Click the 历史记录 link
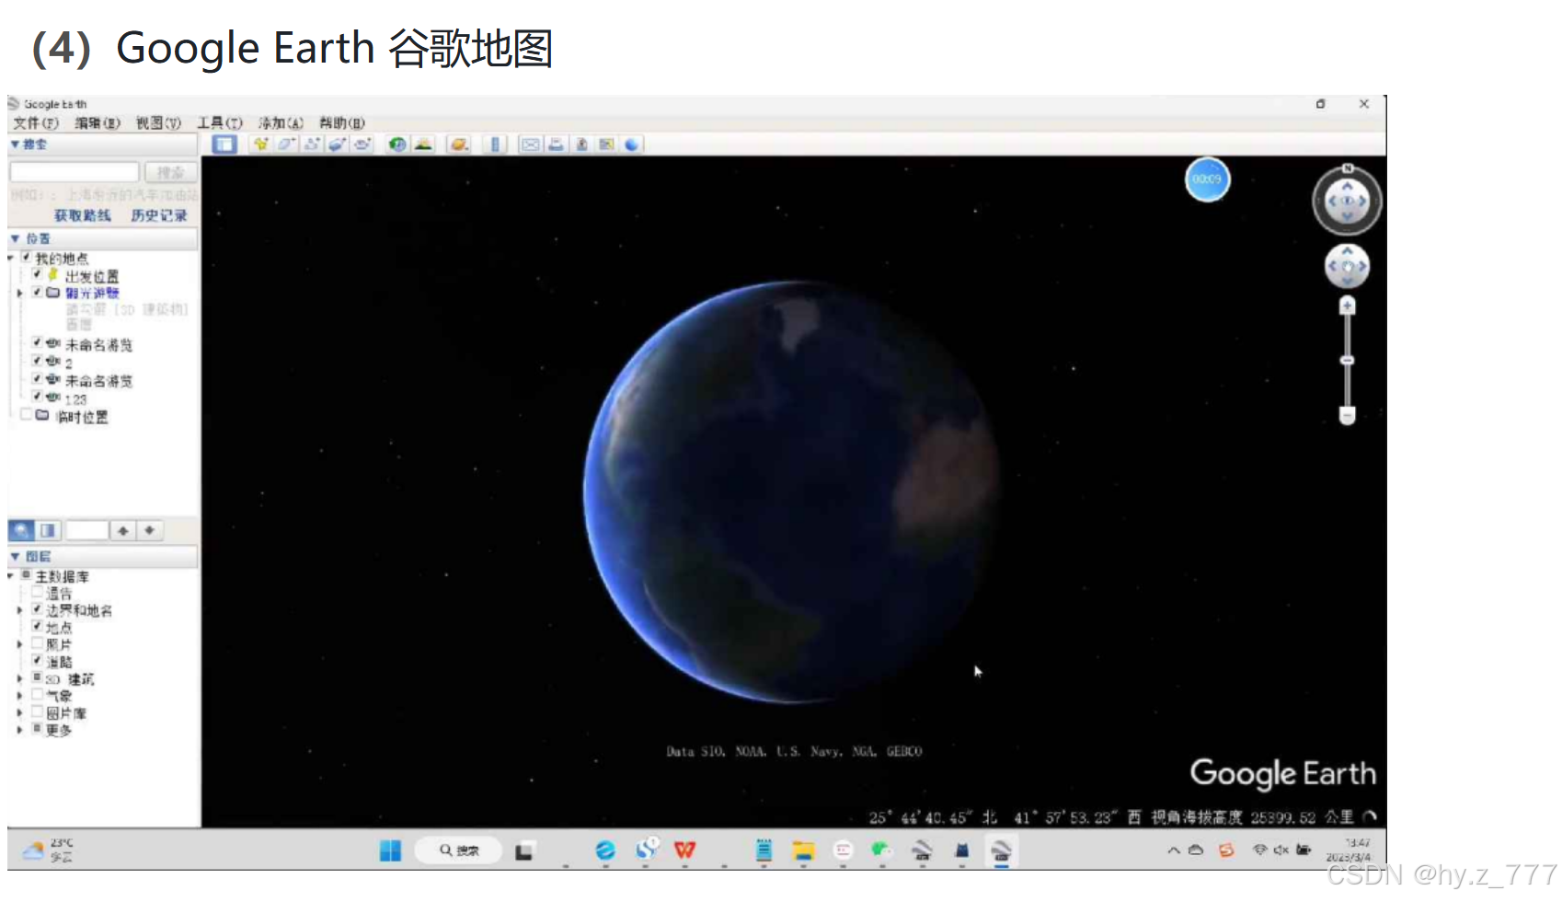Image resolution: width=1562 pixels, height=902 pixels. tap(159, 215)
